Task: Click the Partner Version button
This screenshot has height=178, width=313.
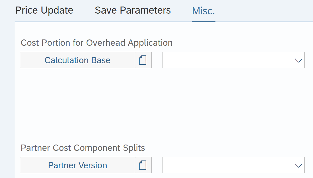Action: point(77,165)
